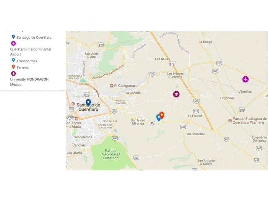268x201 pixels.
Task: Click the dark blue Santiago de Querétaro map pin
Action: coord(88,102)
